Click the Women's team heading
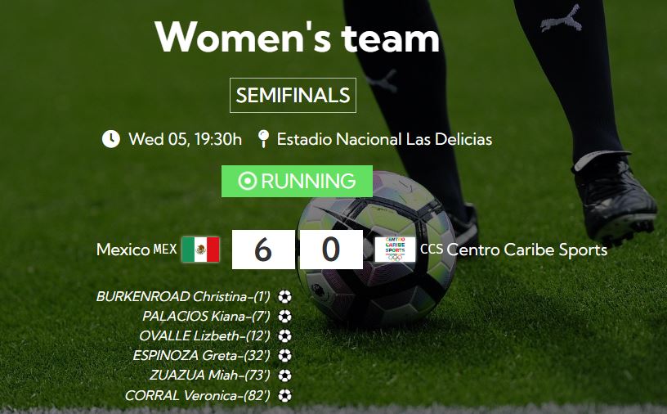667x414 pixels. point(297,37)
